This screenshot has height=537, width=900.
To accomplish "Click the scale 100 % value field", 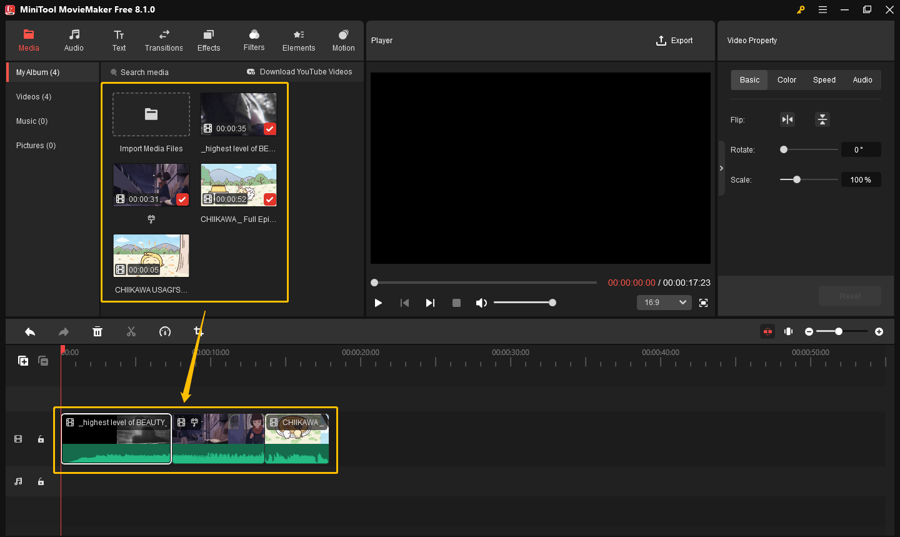I will [861, 179].
